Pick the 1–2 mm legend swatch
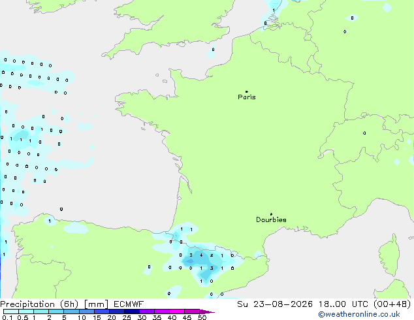This screenshot has width=414, height=320. (x=41, y=312)
